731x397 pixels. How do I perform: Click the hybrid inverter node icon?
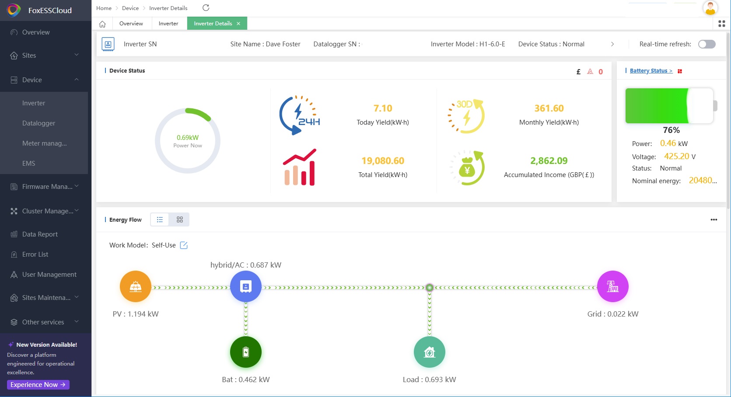point(246,287)
